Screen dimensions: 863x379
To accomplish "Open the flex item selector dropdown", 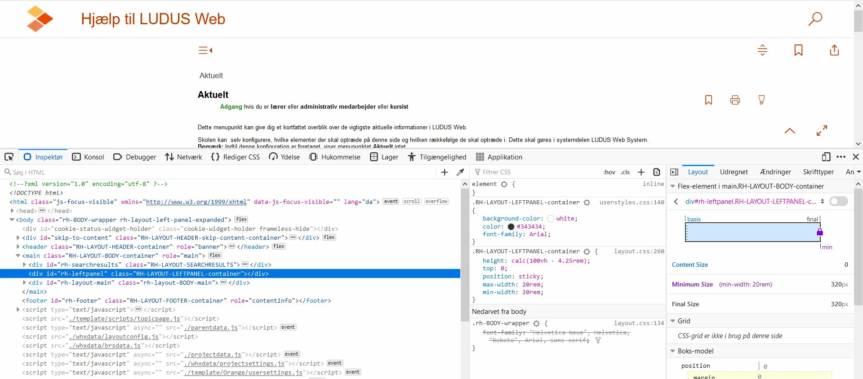I will pos(823,202).
